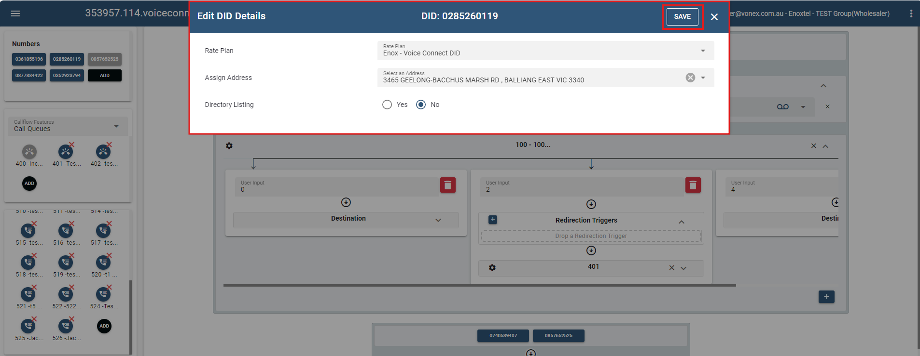Screen dimensions: 920x356
Task: Open the Rate Plan dropdown
Action: [x=545, y=51]
